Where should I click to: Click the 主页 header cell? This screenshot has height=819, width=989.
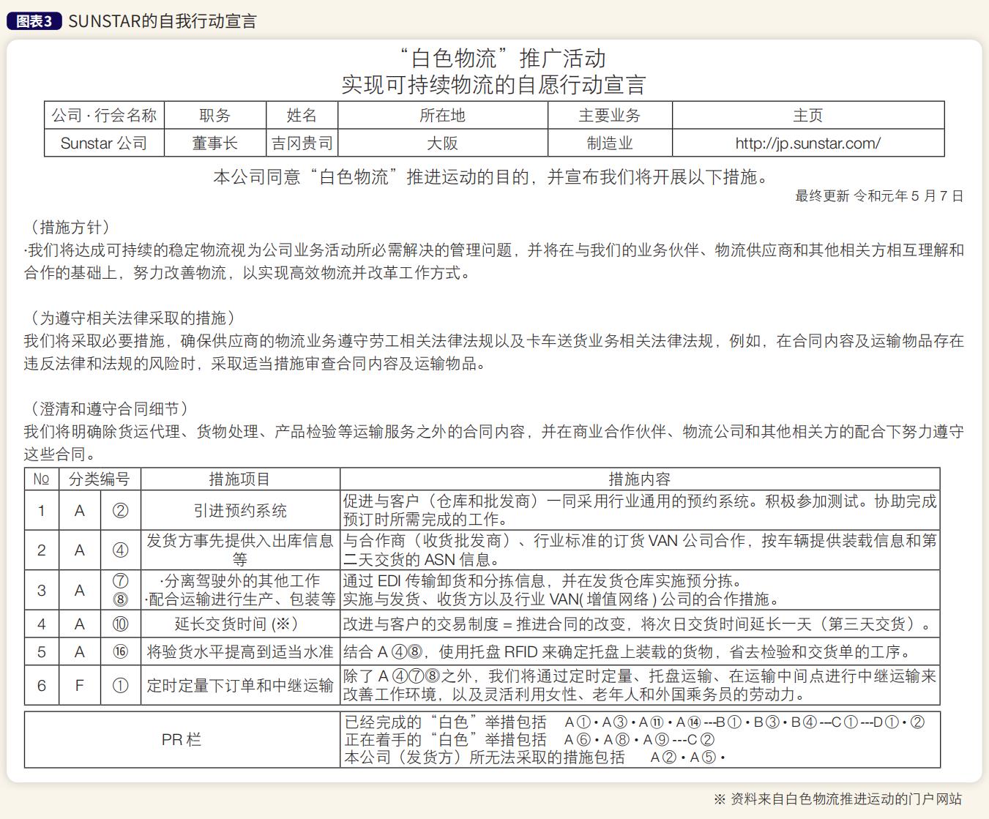coord(808,116)
